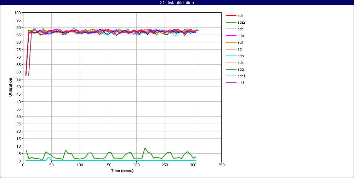This screenshot has height=178, width=354.
Task: Click the 250 tick label on the x-axis
Action: pos(165,165)
